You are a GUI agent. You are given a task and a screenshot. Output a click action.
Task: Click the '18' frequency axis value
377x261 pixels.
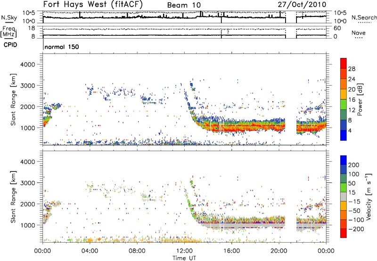coord(32,28)
